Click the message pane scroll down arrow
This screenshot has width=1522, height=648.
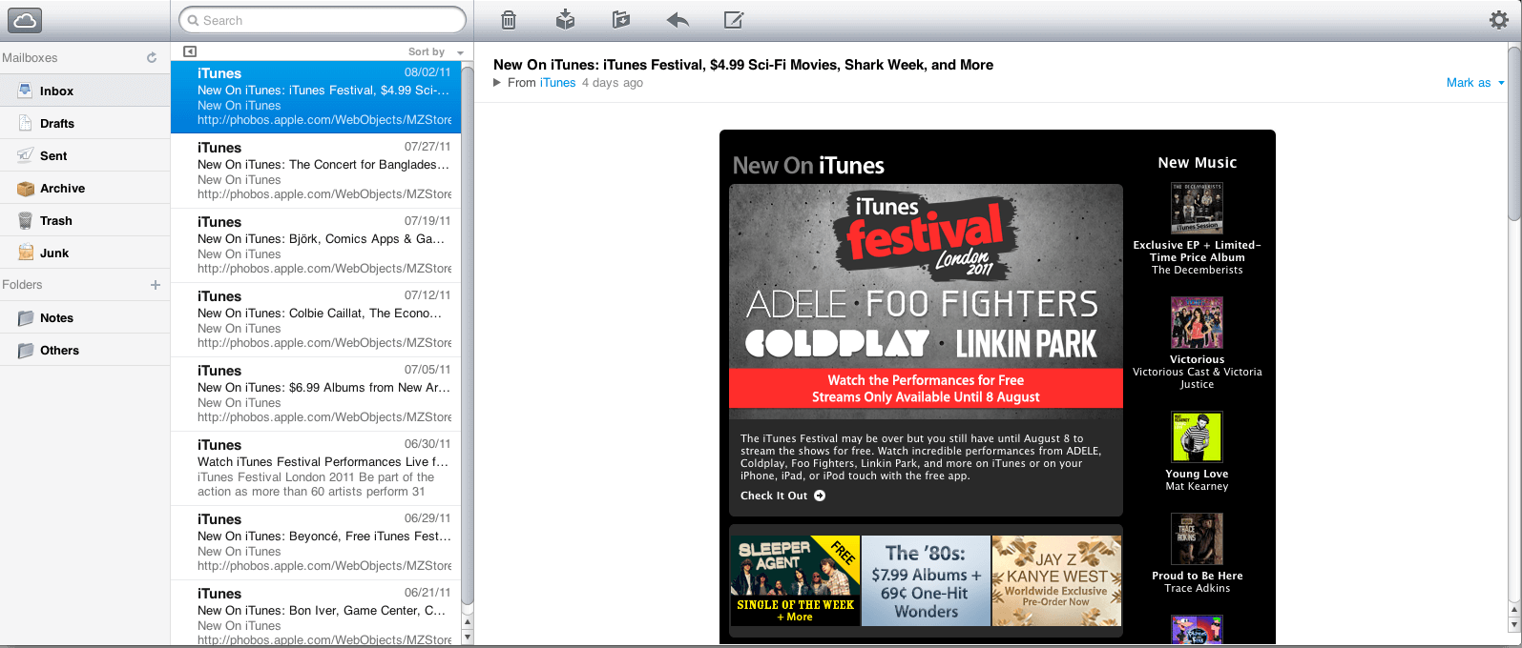[x=1514, y=624]
